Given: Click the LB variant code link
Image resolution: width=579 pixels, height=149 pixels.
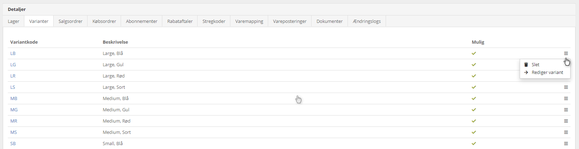Looking at the screenshot, I should click(x=13, y=54).
